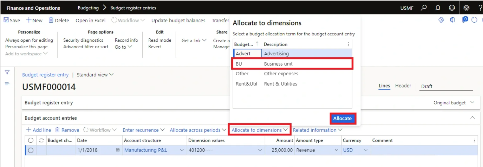Click the Add line plus icon
483x167 pixels.
point(29,130)
